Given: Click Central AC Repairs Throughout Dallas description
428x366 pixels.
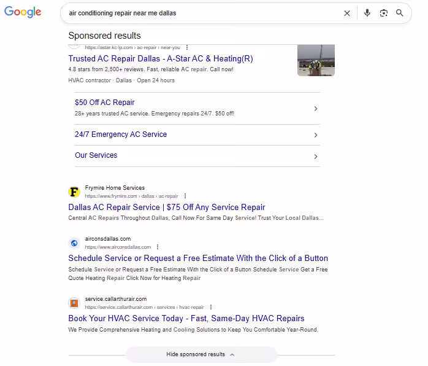Looking at the screenshot, I should pos(196,218).
